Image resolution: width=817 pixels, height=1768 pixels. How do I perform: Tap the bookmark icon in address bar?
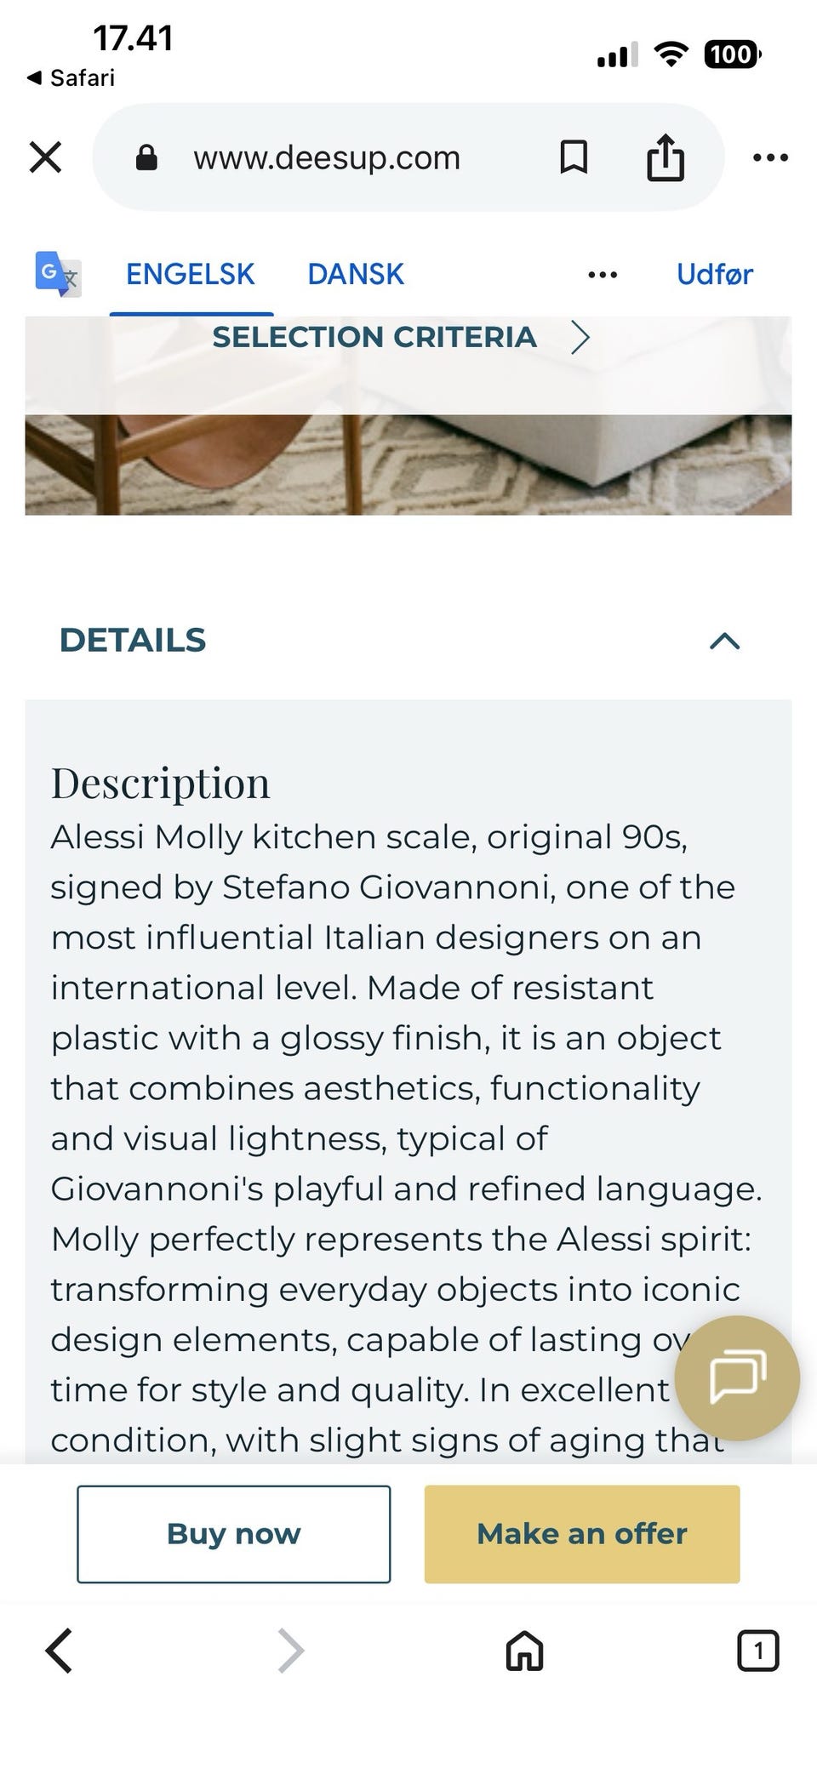tap(574, 157)
